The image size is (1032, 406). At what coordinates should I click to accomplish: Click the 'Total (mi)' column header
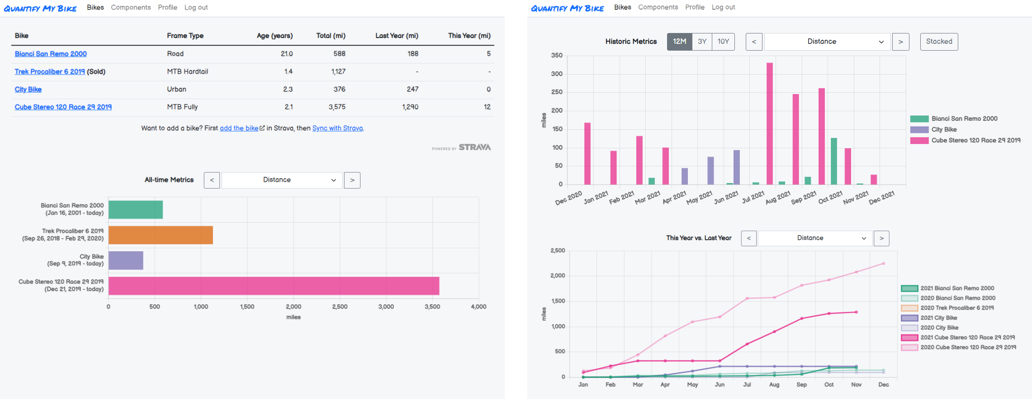coord(331,36)
